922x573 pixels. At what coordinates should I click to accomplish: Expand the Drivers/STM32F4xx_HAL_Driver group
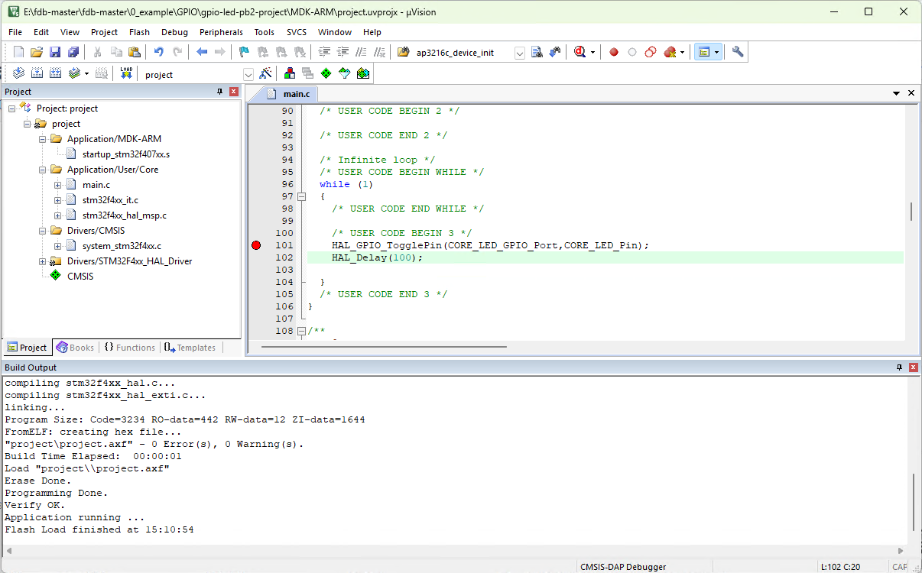click(x=43, y=261)
